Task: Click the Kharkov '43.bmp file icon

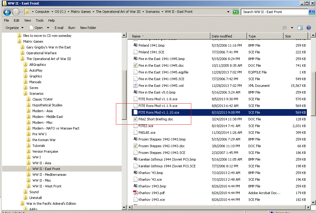Action: click(135, 173)
